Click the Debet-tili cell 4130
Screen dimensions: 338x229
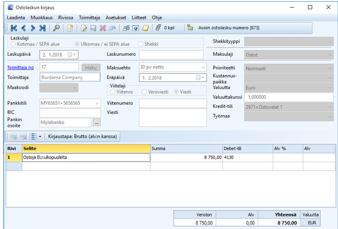click(x=247, y=158)
